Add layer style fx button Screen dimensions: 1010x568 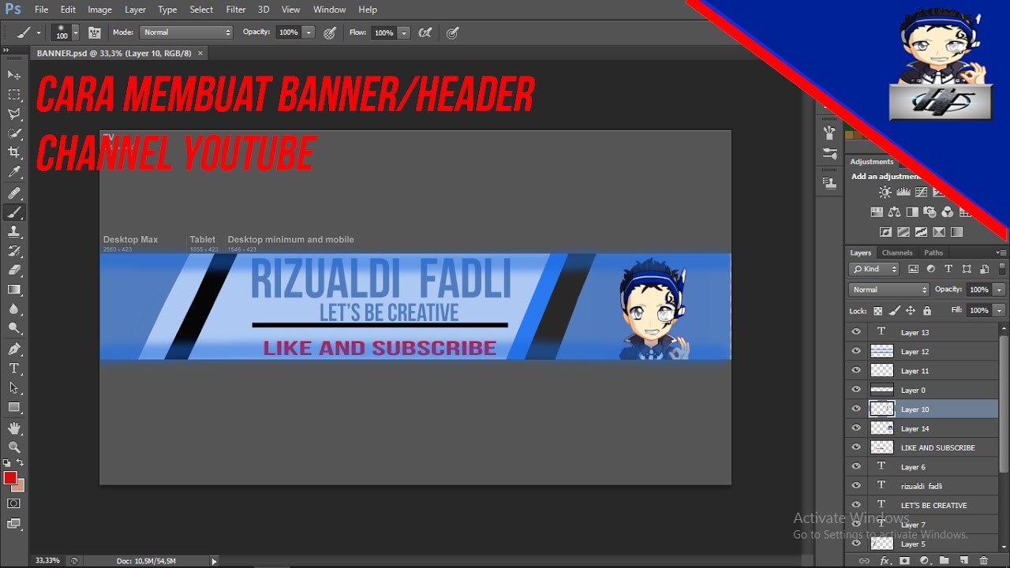click(x=885, y=561)
